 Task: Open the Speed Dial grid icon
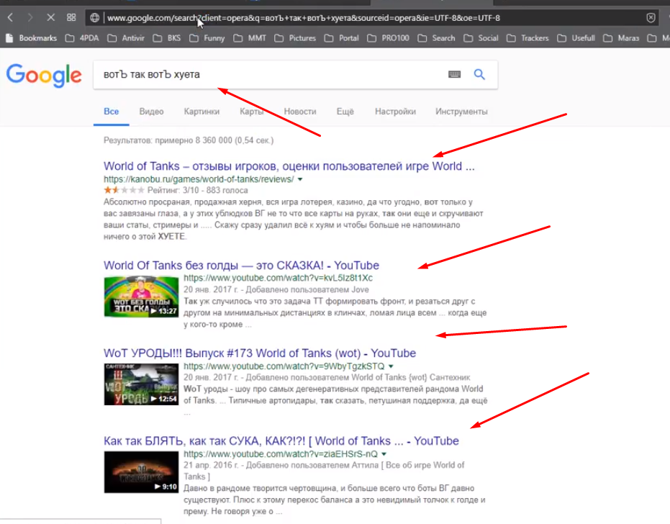coord(71,17)
